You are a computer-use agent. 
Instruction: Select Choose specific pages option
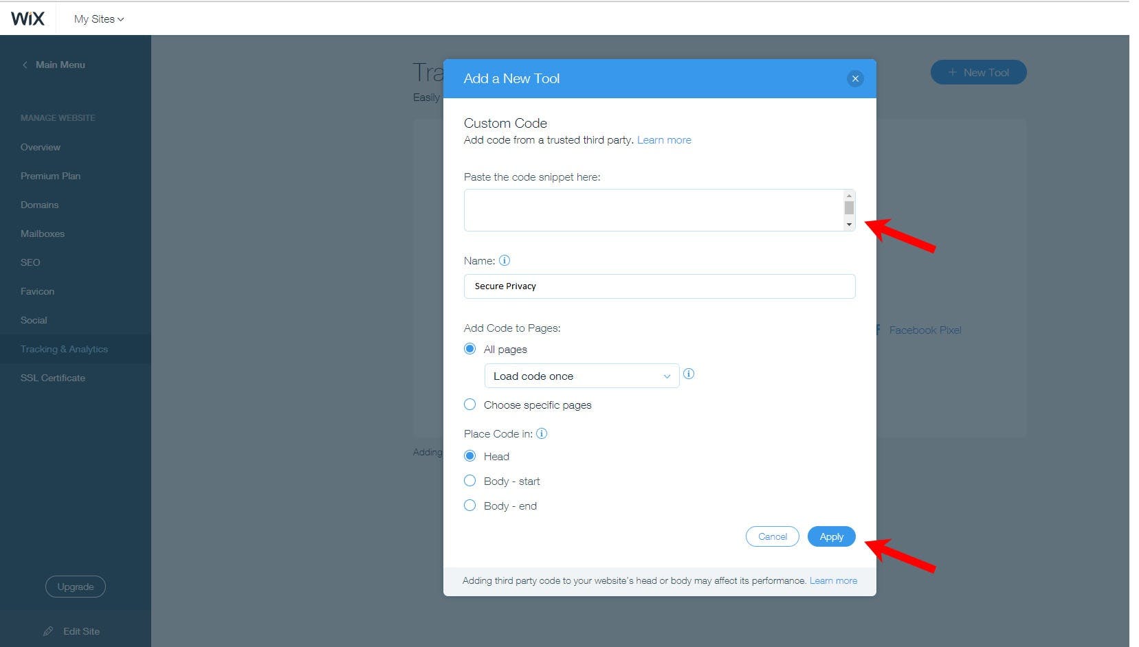(x=470, y=405)
